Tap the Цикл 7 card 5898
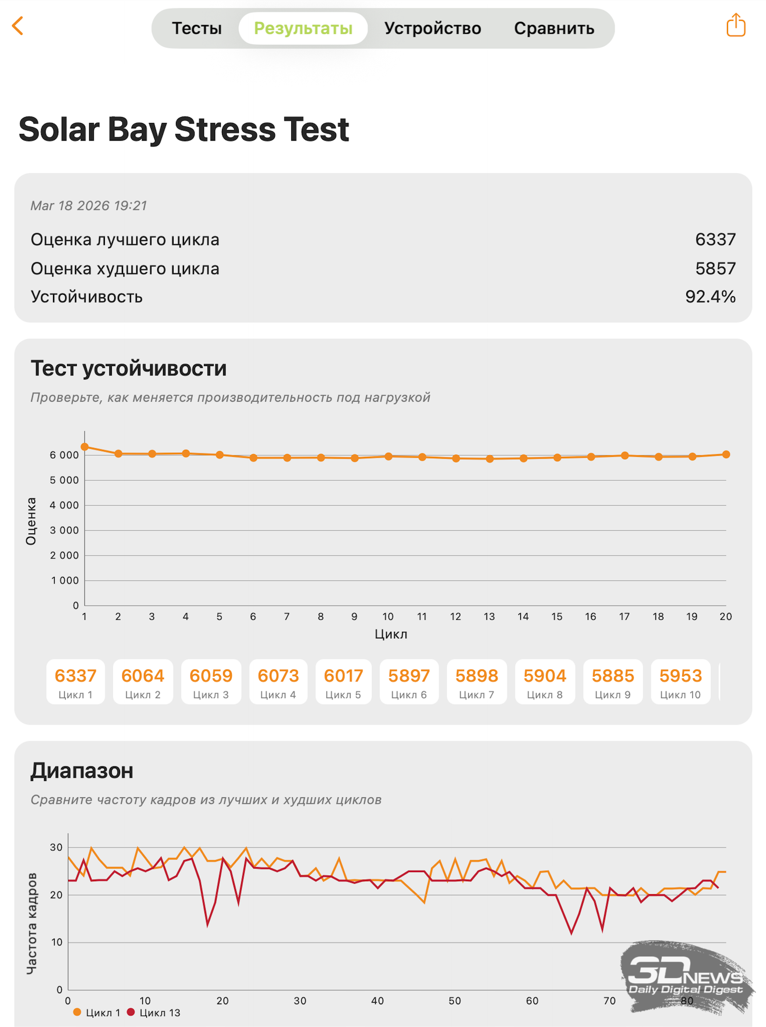Viewport: 766px width, 1027px height. point(476,682)
